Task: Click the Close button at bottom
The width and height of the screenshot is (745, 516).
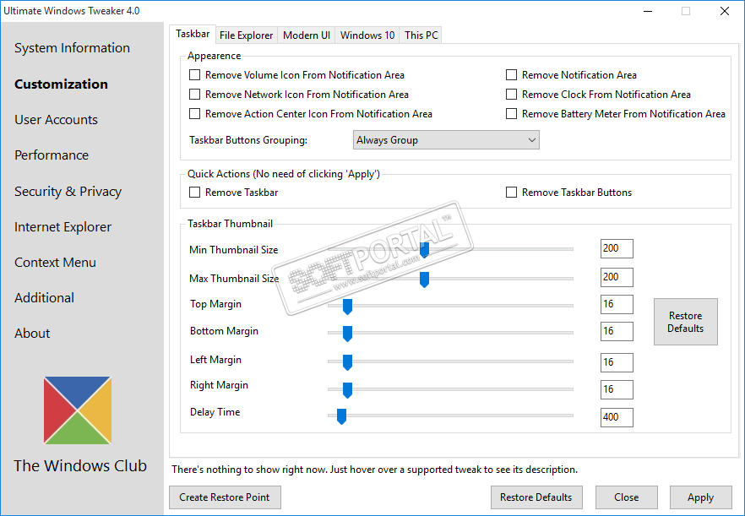Action: [626, 497]
